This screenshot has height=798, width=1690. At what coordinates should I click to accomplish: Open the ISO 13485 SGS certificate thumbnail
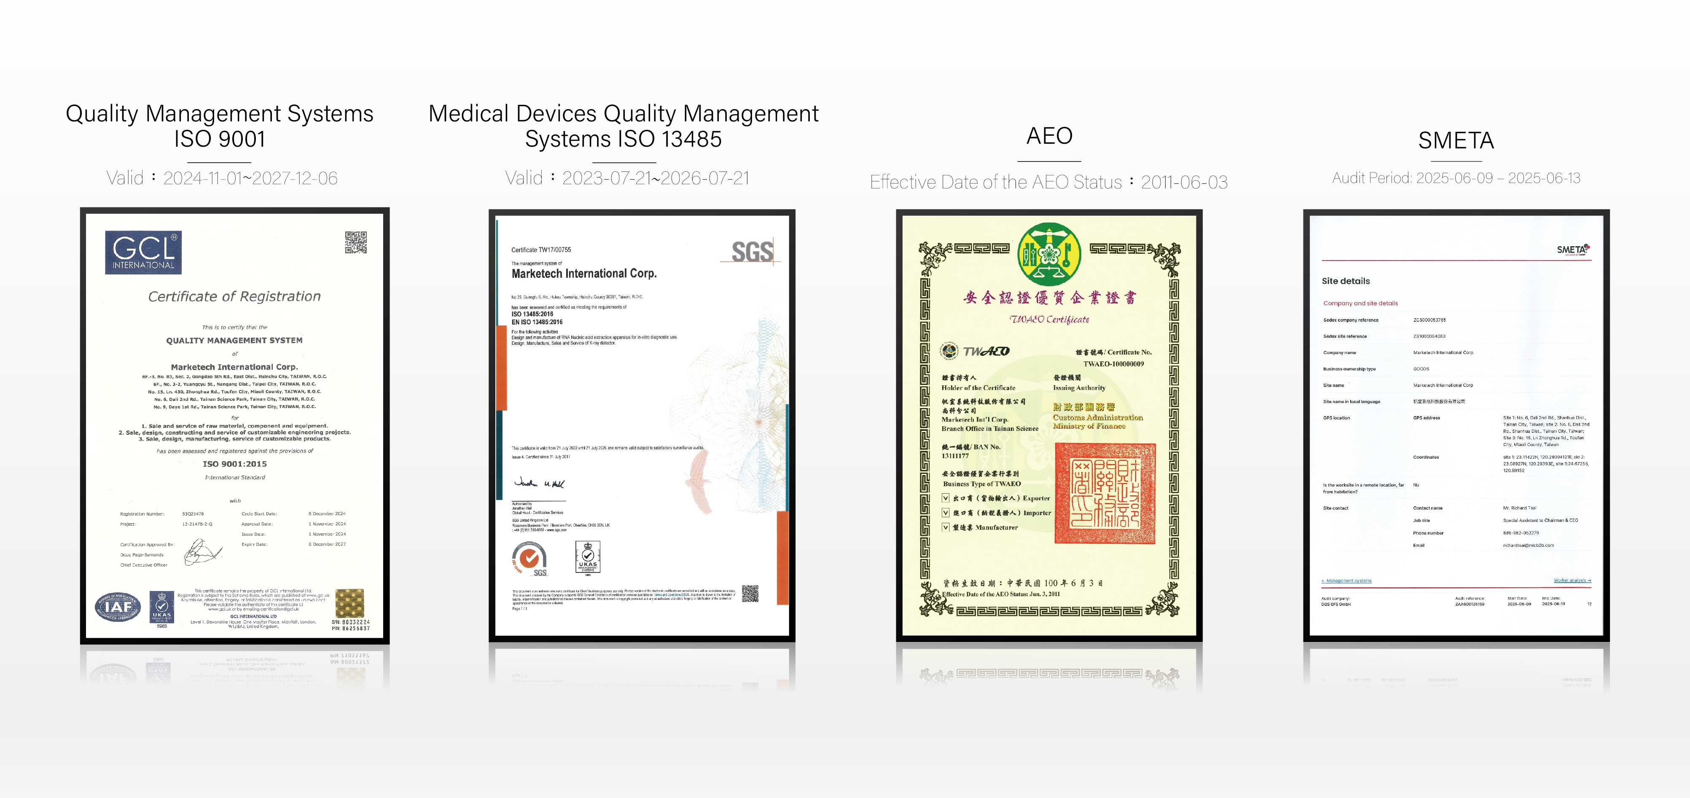coord(642,425)
